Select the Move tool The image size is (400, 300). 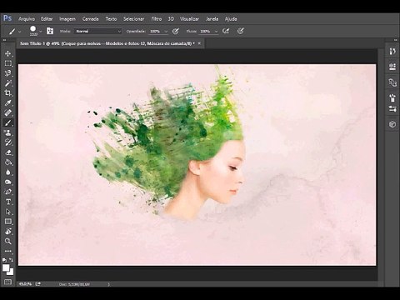pos(7,53)
